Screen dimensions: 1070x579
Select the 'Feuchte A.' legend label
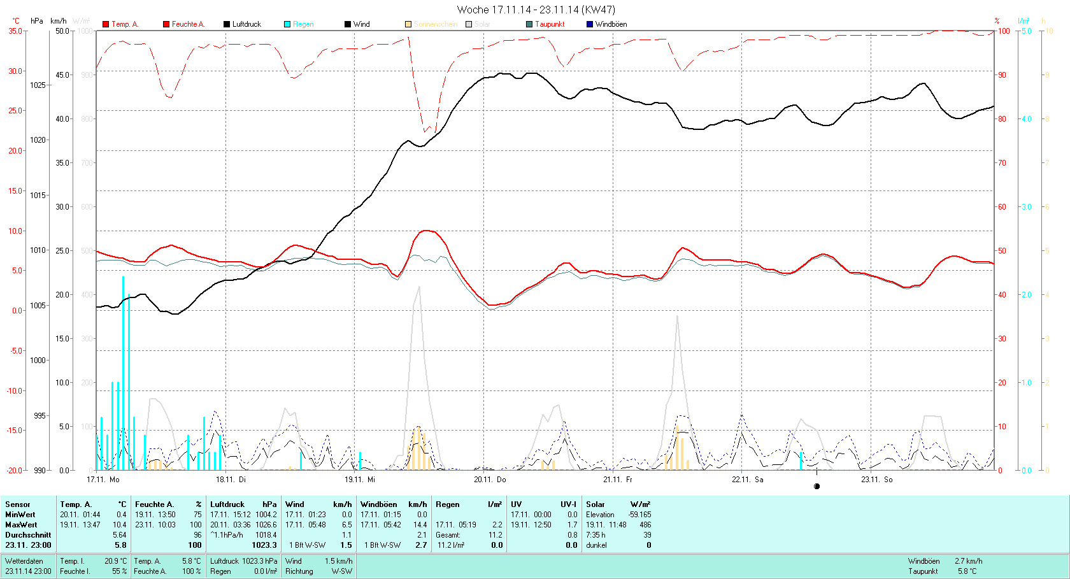(x=189, y=24)
